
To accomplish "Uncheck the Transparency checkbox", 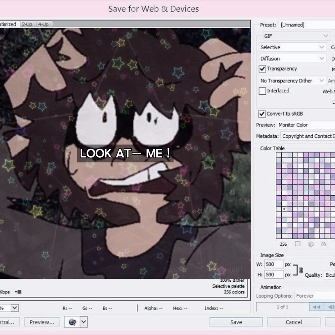I will (x=262, y=69).
